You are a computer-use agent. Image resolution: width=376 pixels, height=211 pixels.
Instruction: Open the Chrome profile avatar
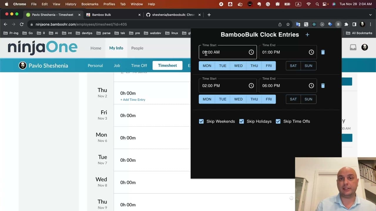[x=362, y=24]
